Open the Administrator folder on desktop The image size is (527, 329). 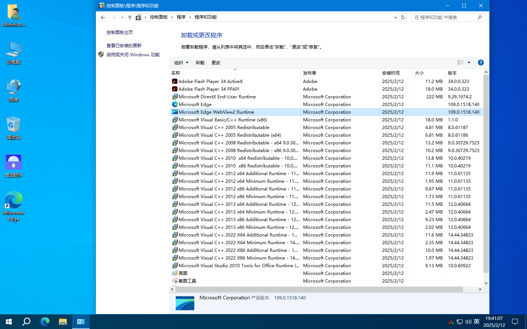point(14,16)
